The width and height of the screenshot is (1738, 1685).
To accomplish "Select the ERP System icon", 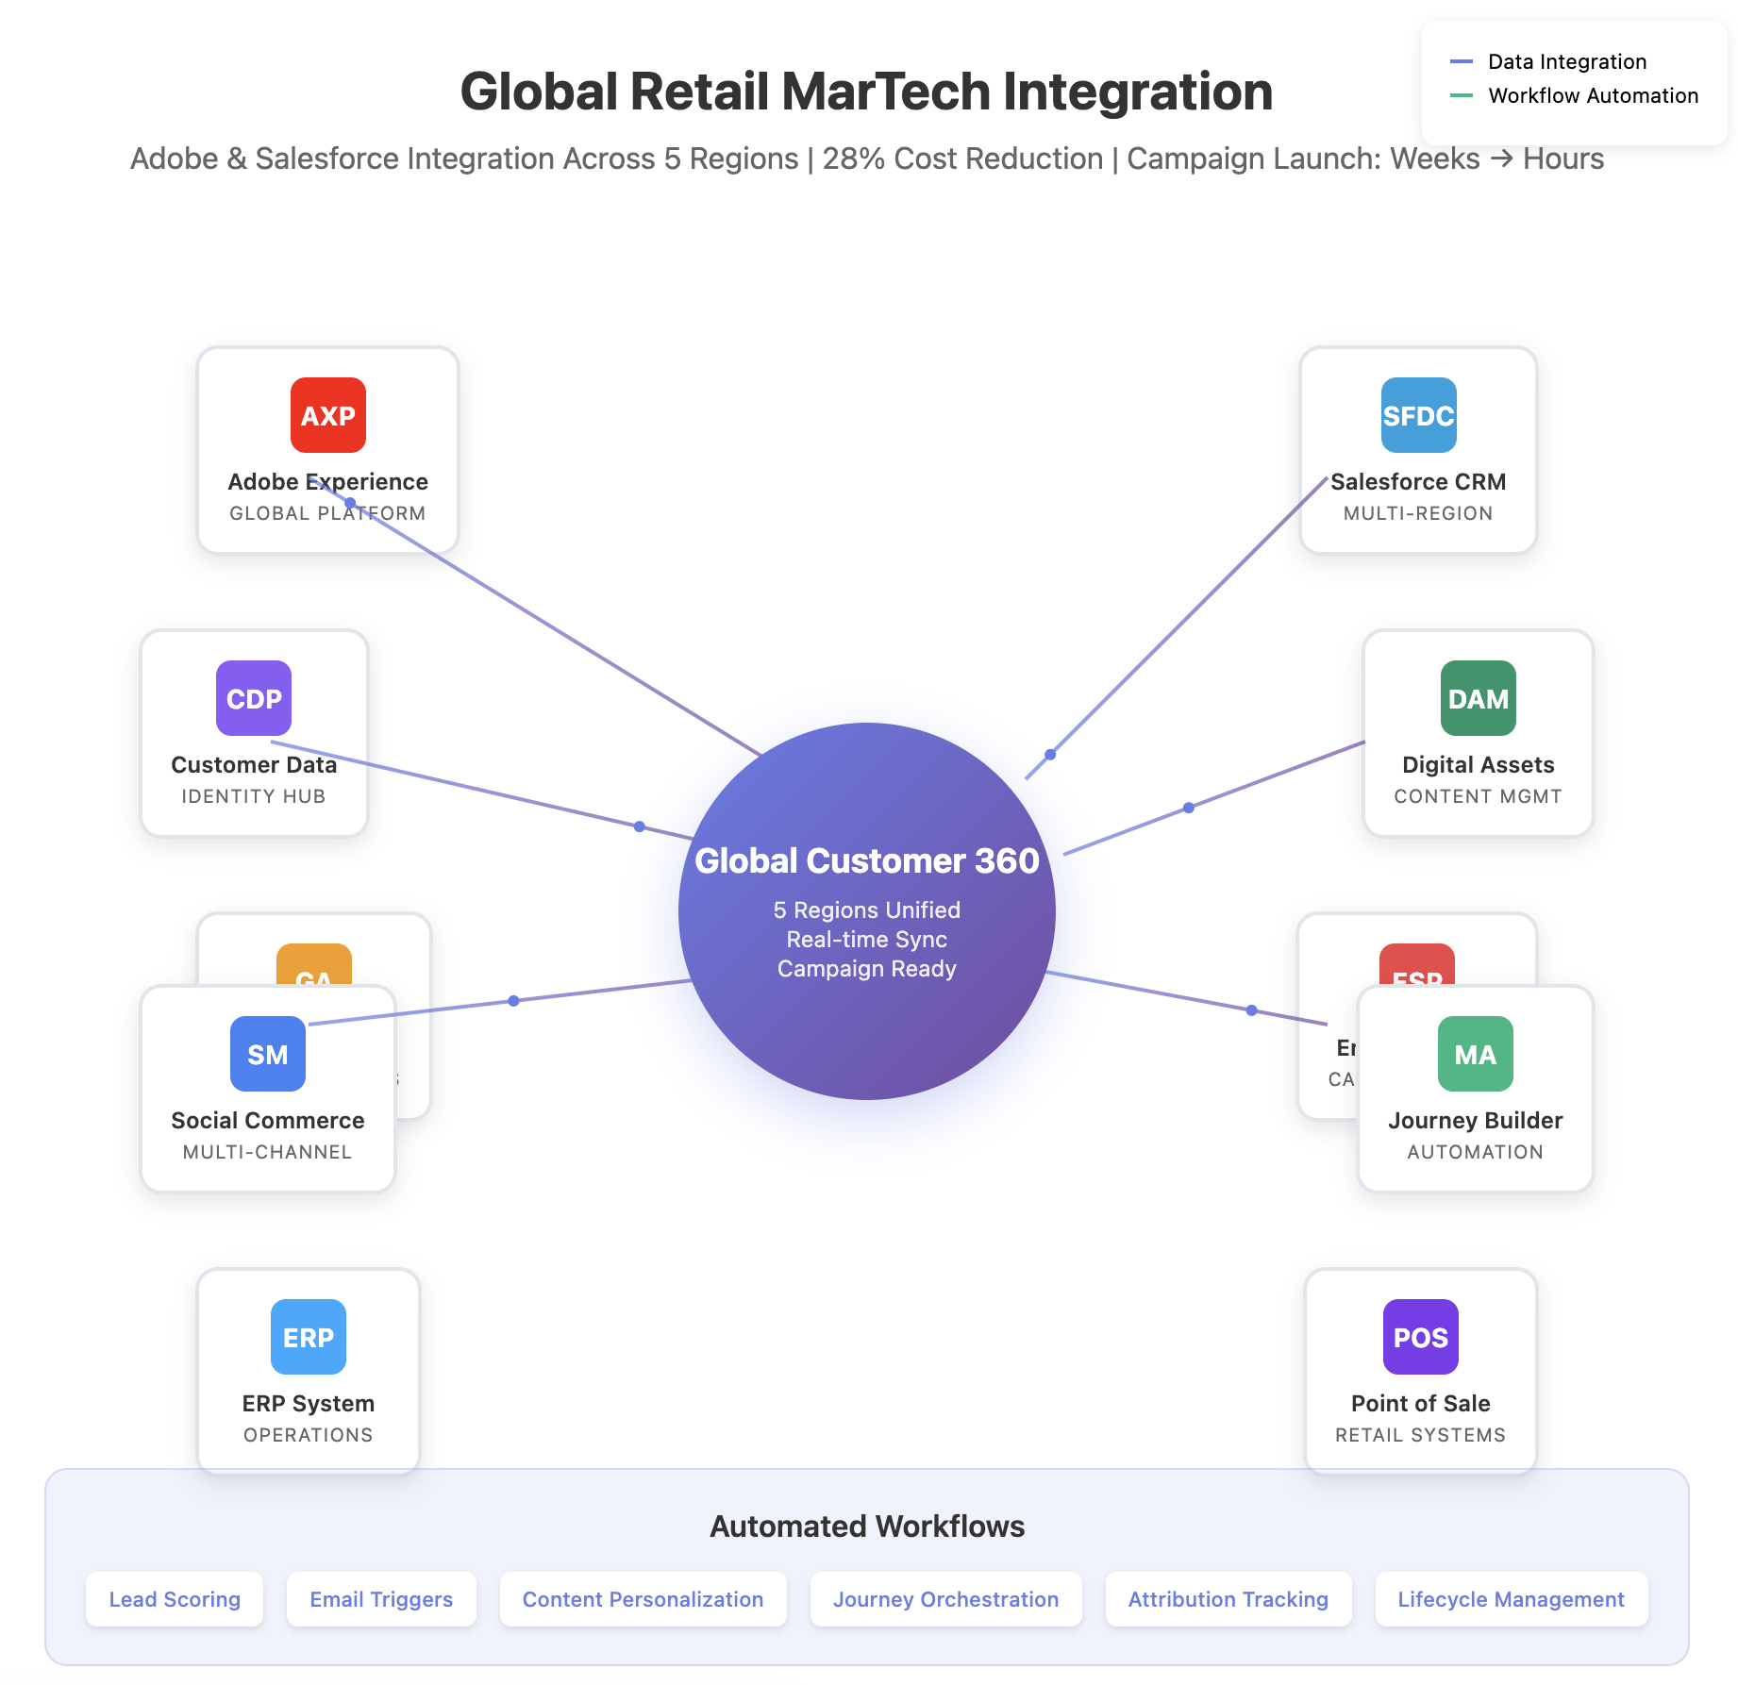I will pyautogui.click(x=309, y=1337).
